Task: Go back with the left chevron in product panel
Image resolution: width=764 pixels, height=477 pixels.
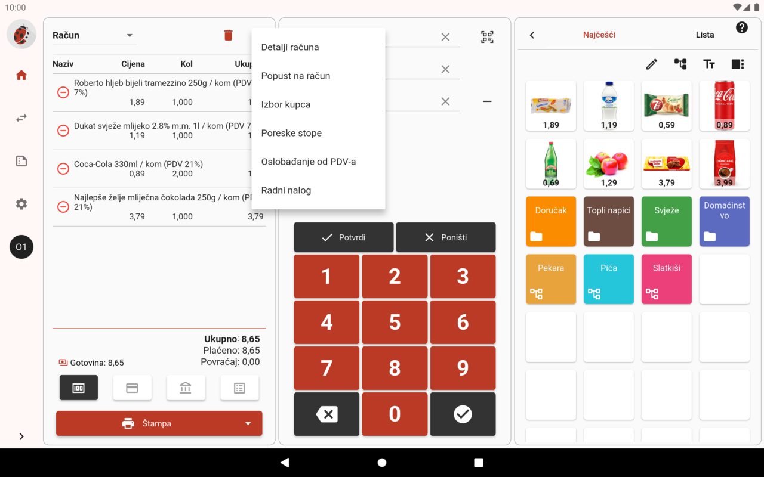Action: [x=532, y=35]
